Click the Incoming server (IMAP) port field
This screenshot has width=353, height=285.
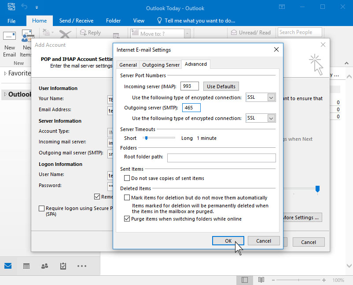tap(190, 86)
